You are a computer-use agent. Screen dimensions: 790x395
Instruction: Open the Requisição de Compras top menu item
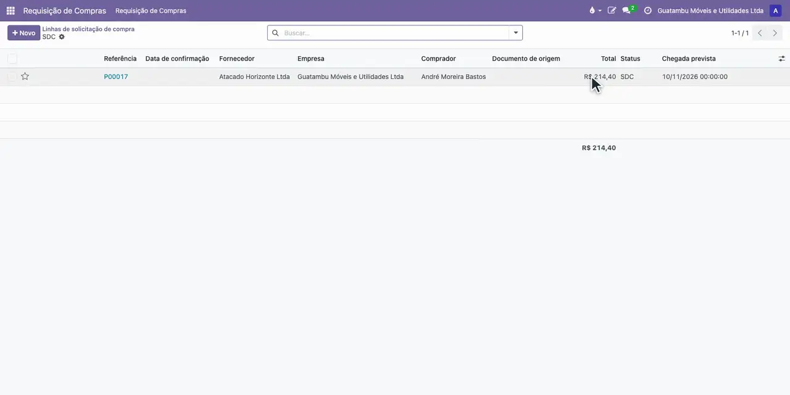[151, 10]
